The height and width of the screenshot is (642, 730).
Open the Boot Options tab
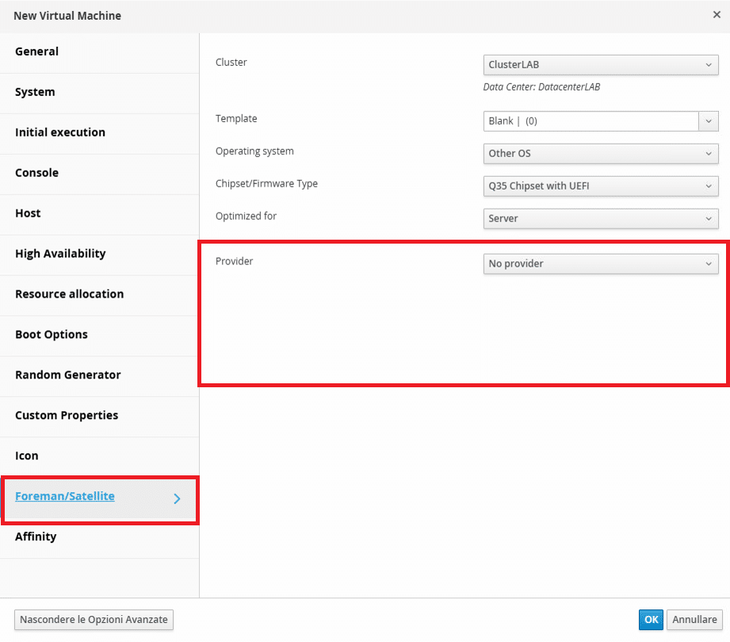click(x=100, y=335)
